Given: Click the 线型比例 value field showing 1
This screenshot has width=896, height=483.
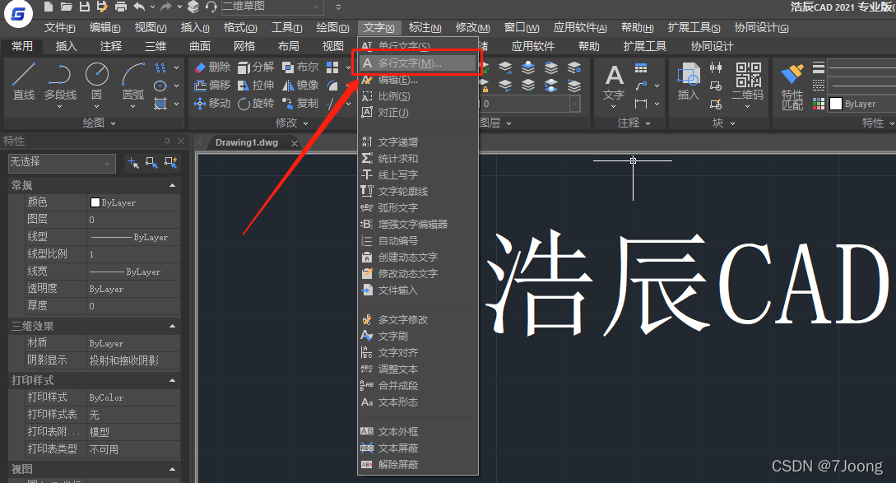Looking at the screenshot, I should (133, 253).
